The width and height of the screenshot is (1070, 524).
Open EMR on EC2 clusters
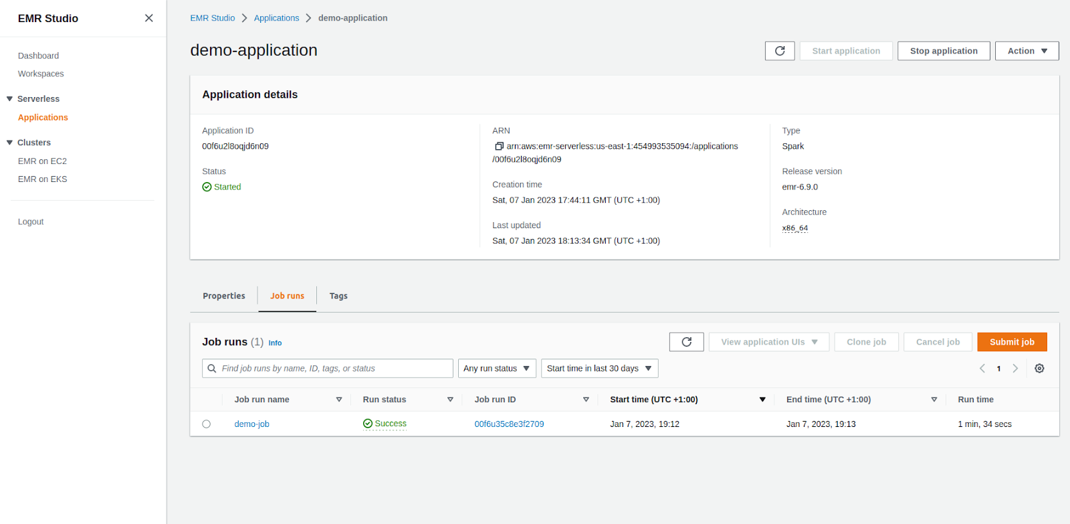[x=42, y=161]
